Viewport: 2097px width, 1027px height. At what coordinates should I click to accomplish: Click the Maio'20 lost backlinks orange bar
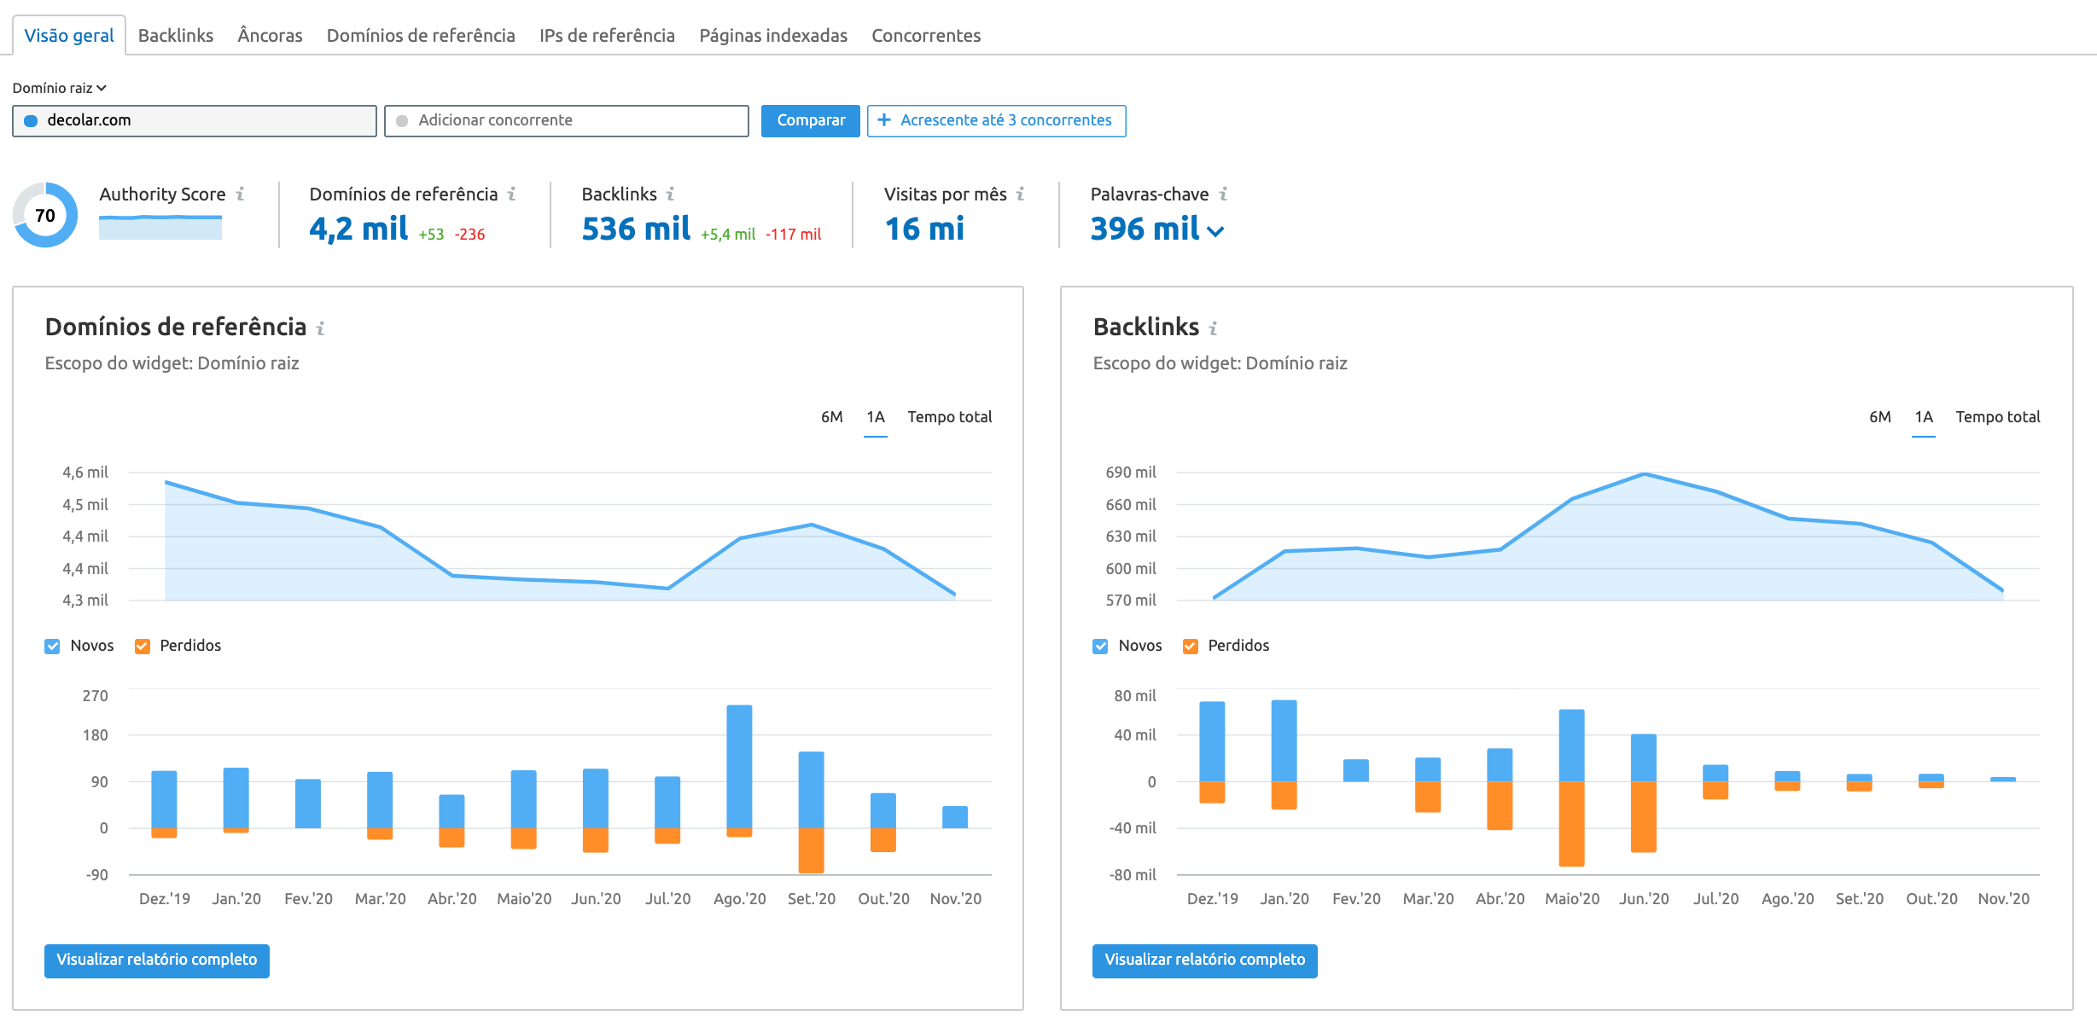1571,824
